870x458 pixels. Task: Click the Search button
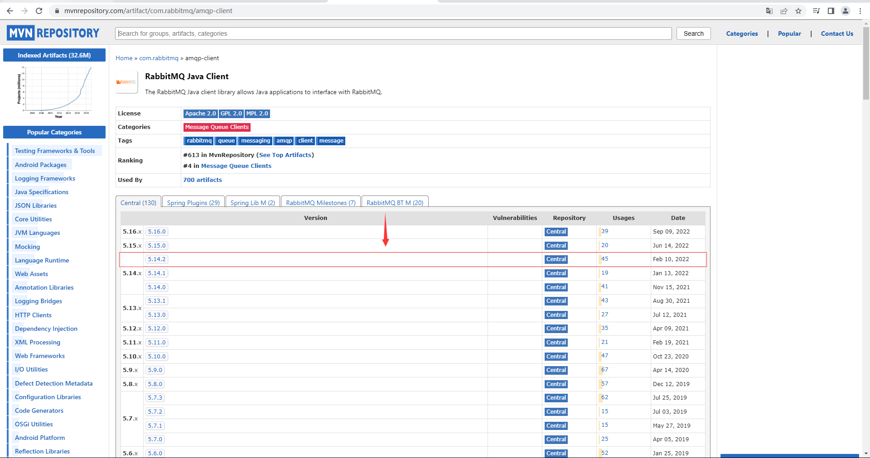tap(693, 33)
